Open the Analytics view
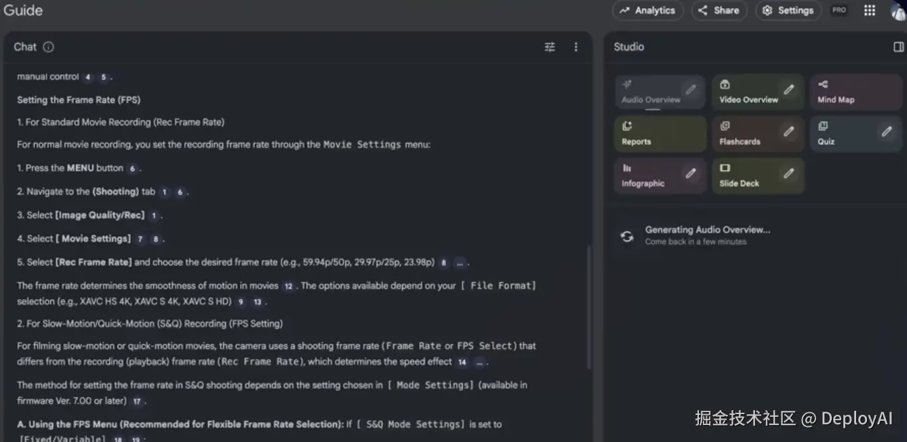This screenshot has width=907, height=442. 647,10
